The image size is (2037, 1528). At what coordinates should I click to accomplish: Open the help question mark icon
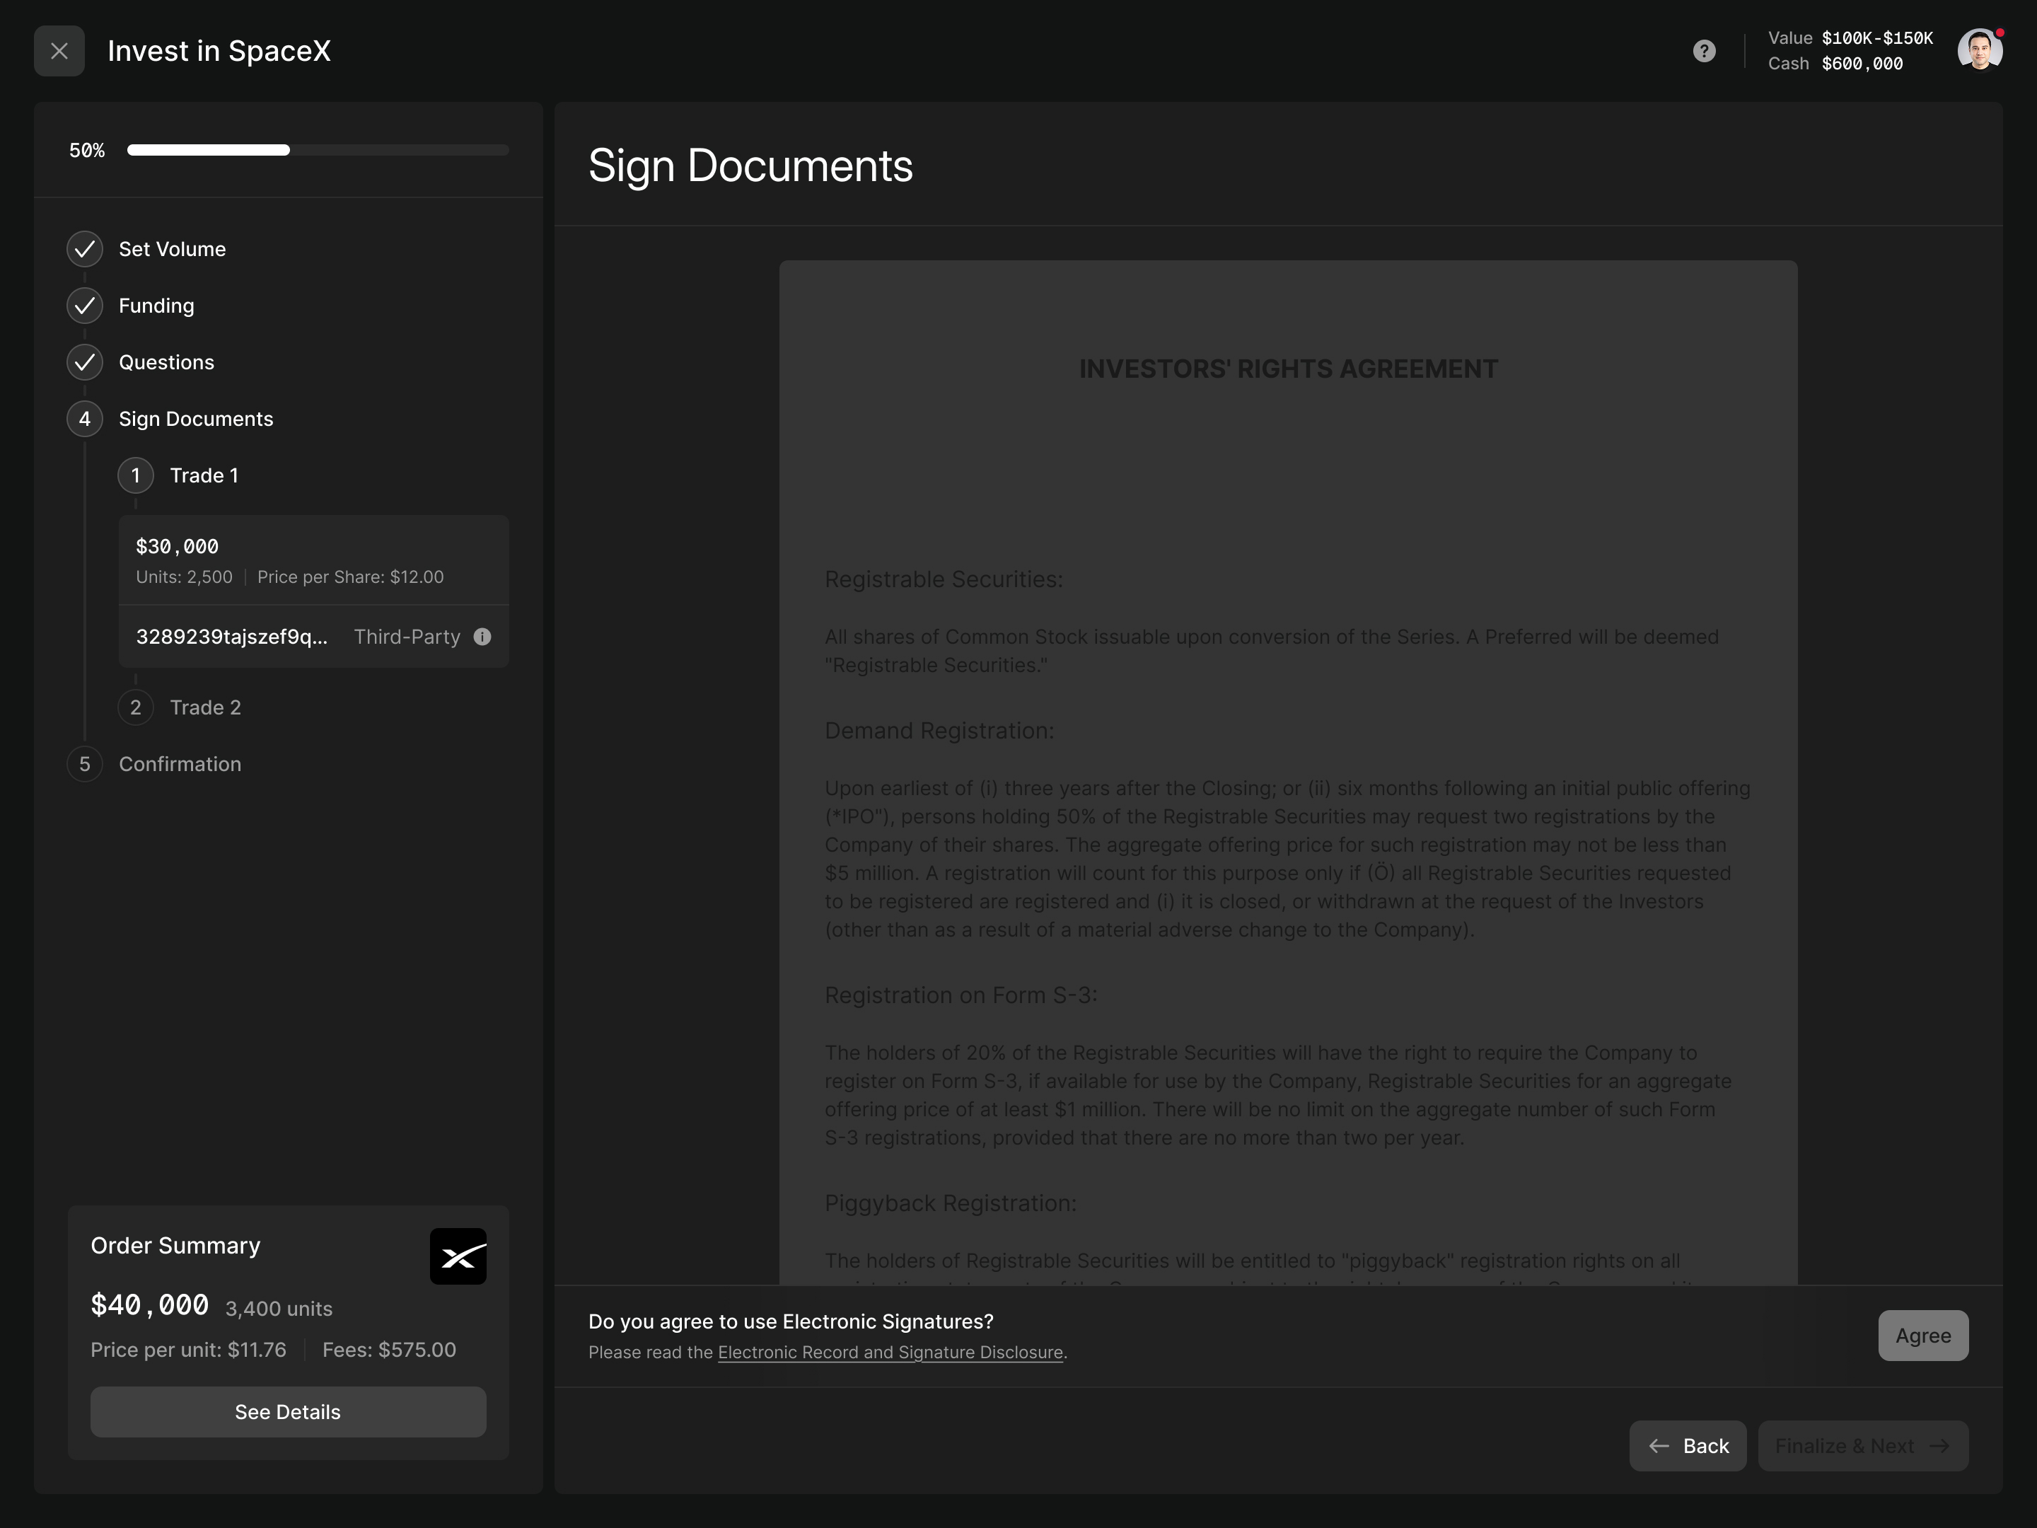point(1704,51)
